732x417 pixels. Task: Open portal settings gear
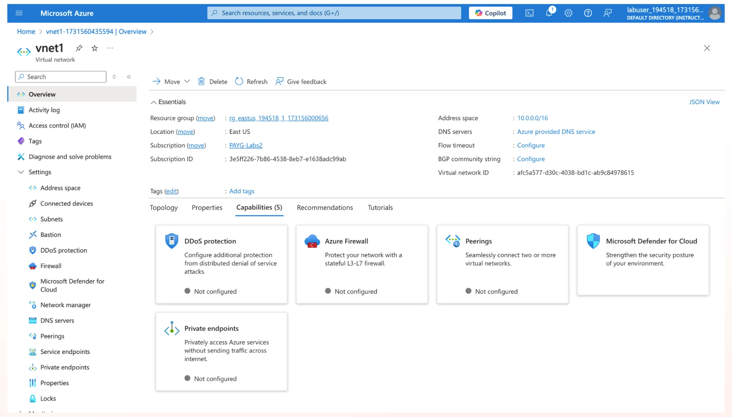click(568, 13)
